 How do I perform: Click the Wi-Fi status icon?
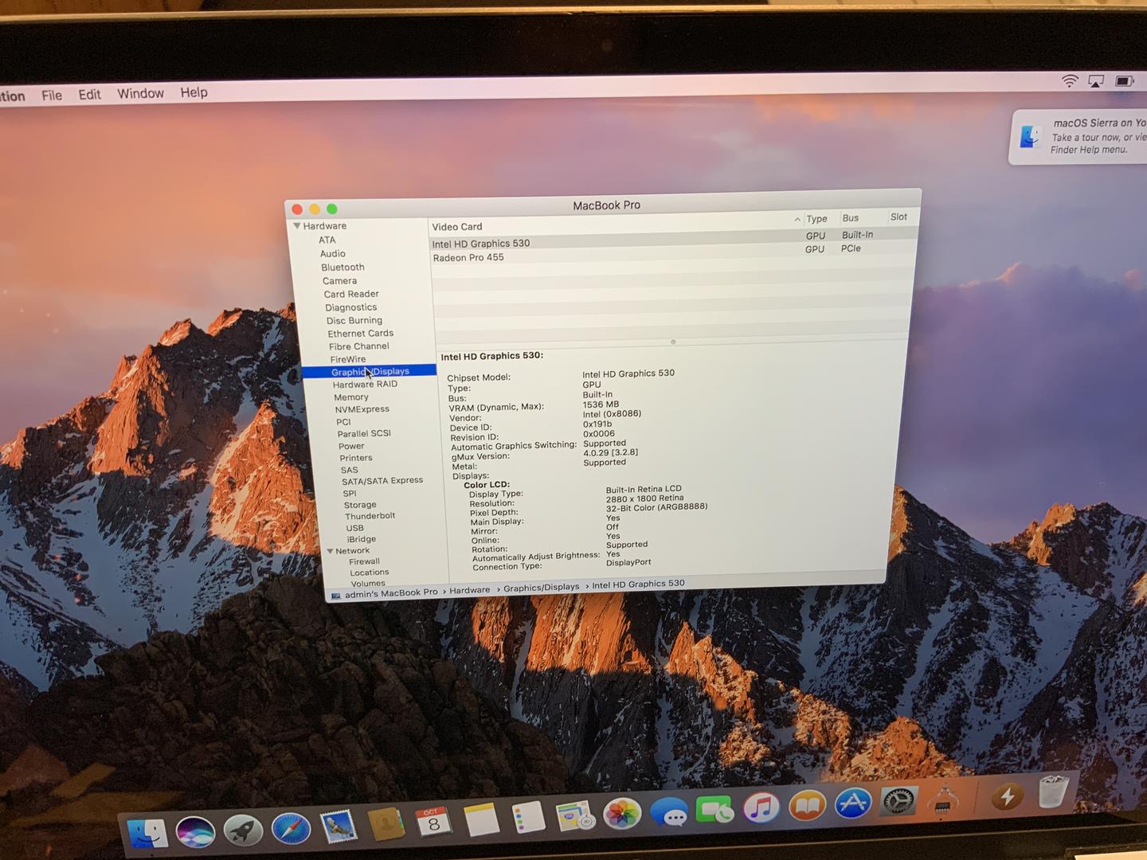1070,81
